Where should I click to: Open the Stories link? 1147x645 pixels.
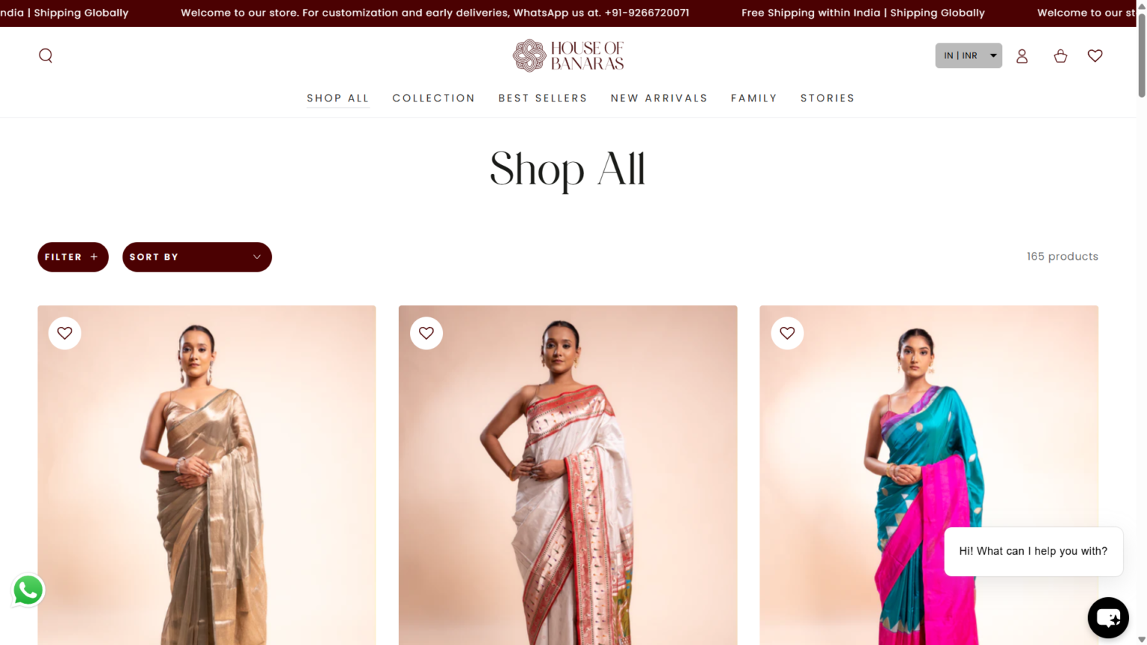coord(827,99)
